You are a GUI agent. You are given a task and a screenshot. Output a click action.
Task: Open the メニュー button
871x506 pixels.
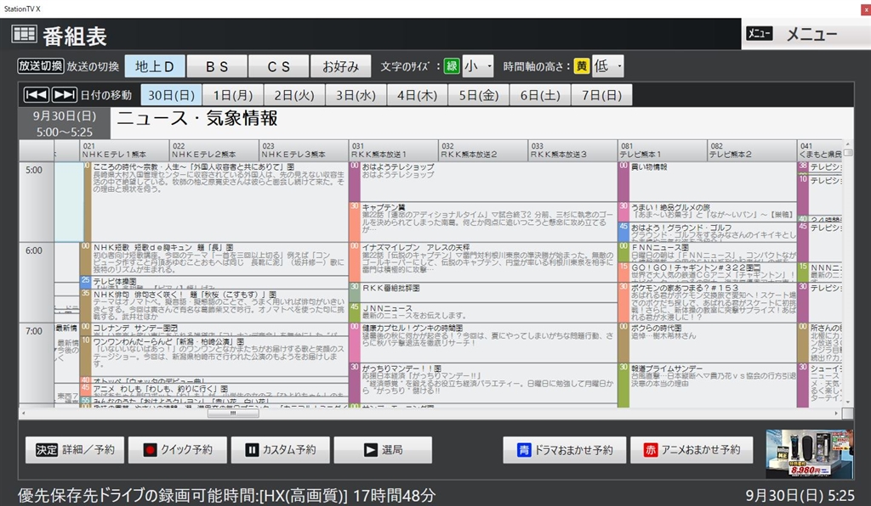tap(806, 34)
